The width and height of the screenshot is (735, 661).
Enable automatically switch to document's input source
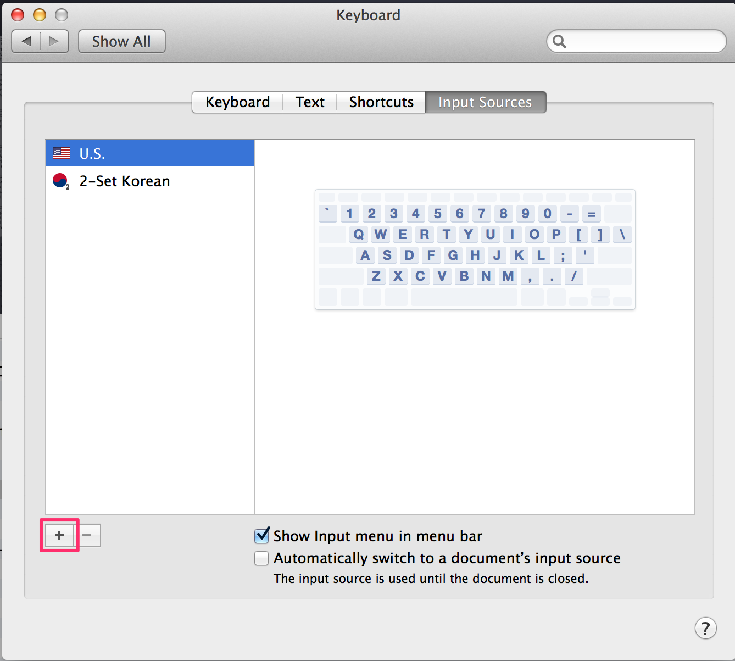click(x=262, y=558)
